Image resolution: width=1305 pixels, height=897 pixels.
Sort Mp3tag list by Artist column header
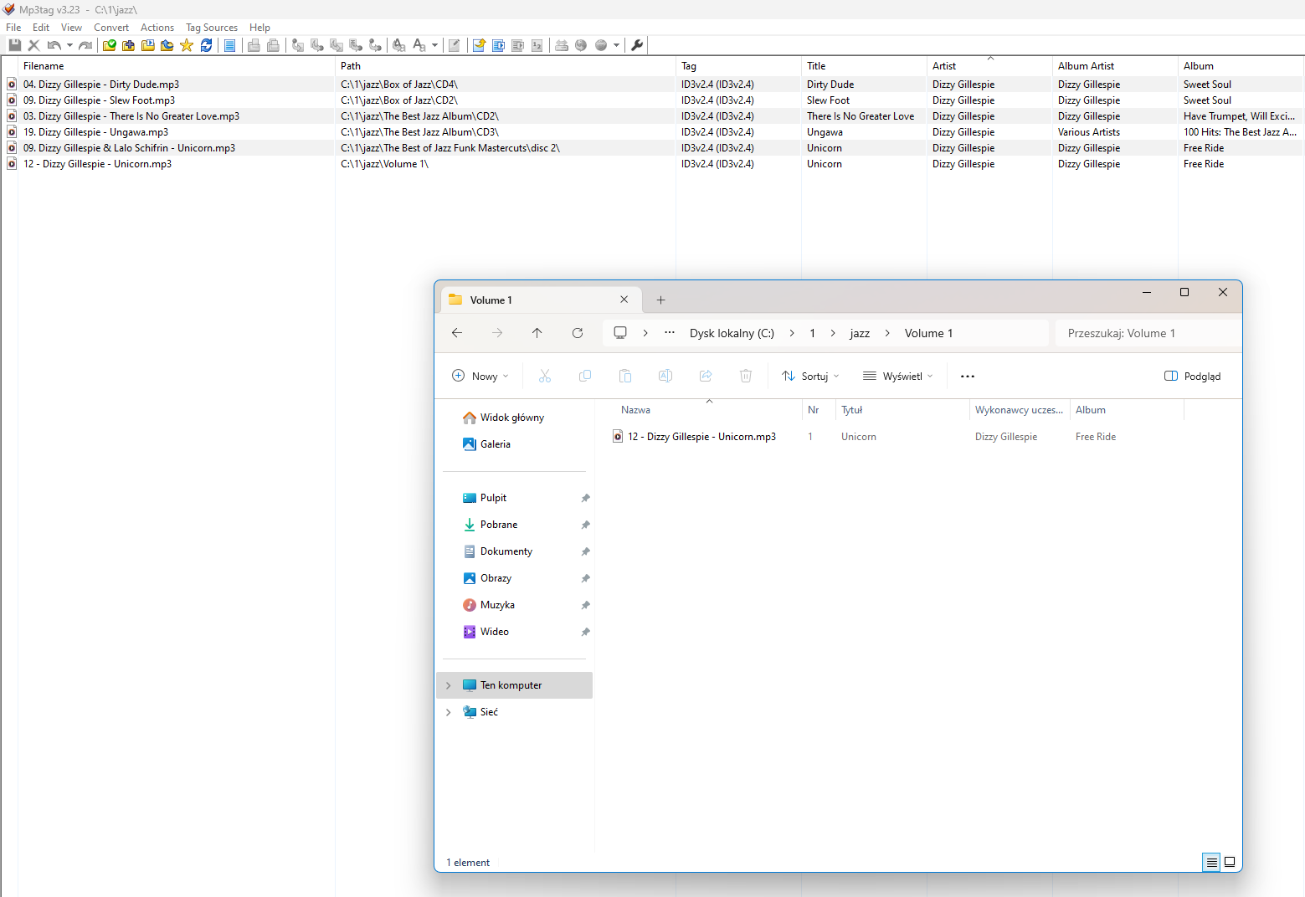pyautogui.click(x=989, y=66)
